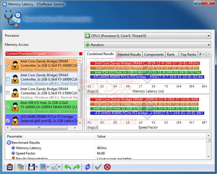Click the line graph icon

pos(54,167)
